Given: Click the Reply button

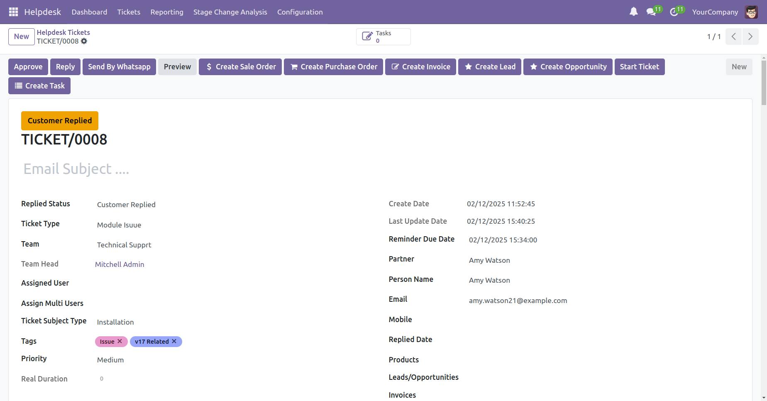Looking at the screenshot, I should (66, 67).
